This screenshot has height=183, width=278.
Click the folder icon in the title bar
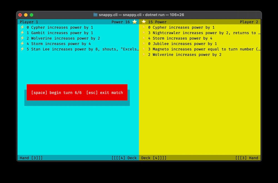[95, 15]
